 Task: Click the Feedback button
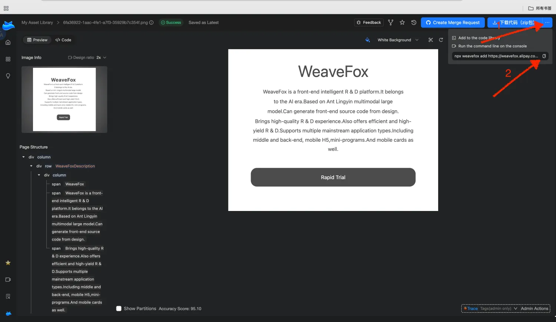(369, 23)
